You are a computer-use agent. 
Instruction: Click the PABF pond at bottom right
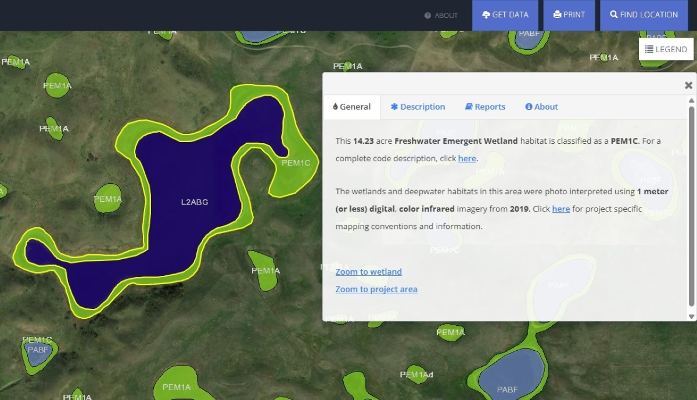[507, 374]
